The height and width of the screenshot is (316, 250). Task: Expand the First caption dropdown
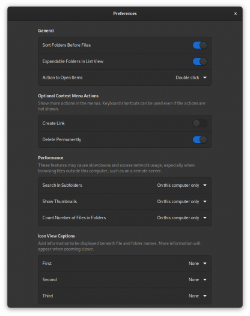pyautogui.click(x=198, y=263)
